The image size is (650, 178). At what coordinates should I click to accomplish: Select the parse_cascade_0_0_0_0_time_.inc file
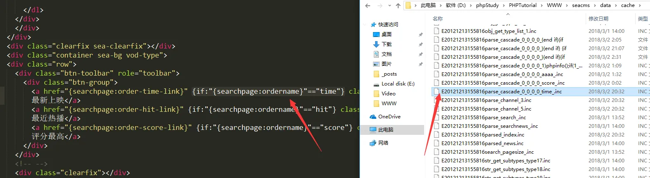[x=501, y=92]
